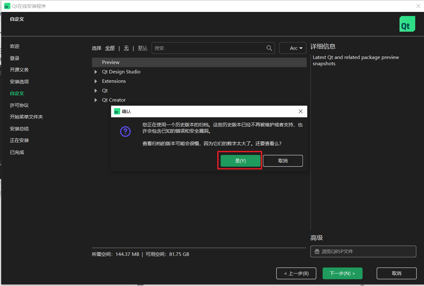
Task: Click 欢迎 step in sidebar
Action: (x=14, y=46)
